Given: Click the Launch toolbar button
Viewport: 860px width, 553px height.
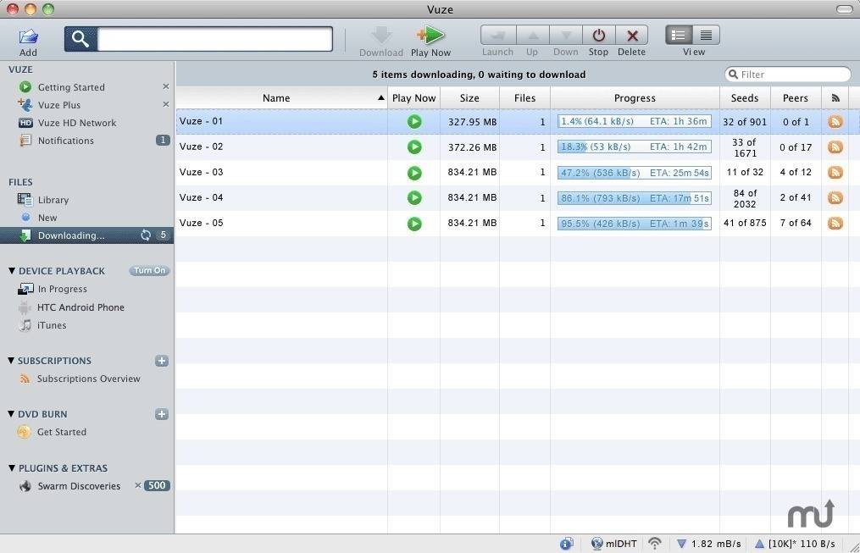Looking at the screenshot, I should (498, 35).
